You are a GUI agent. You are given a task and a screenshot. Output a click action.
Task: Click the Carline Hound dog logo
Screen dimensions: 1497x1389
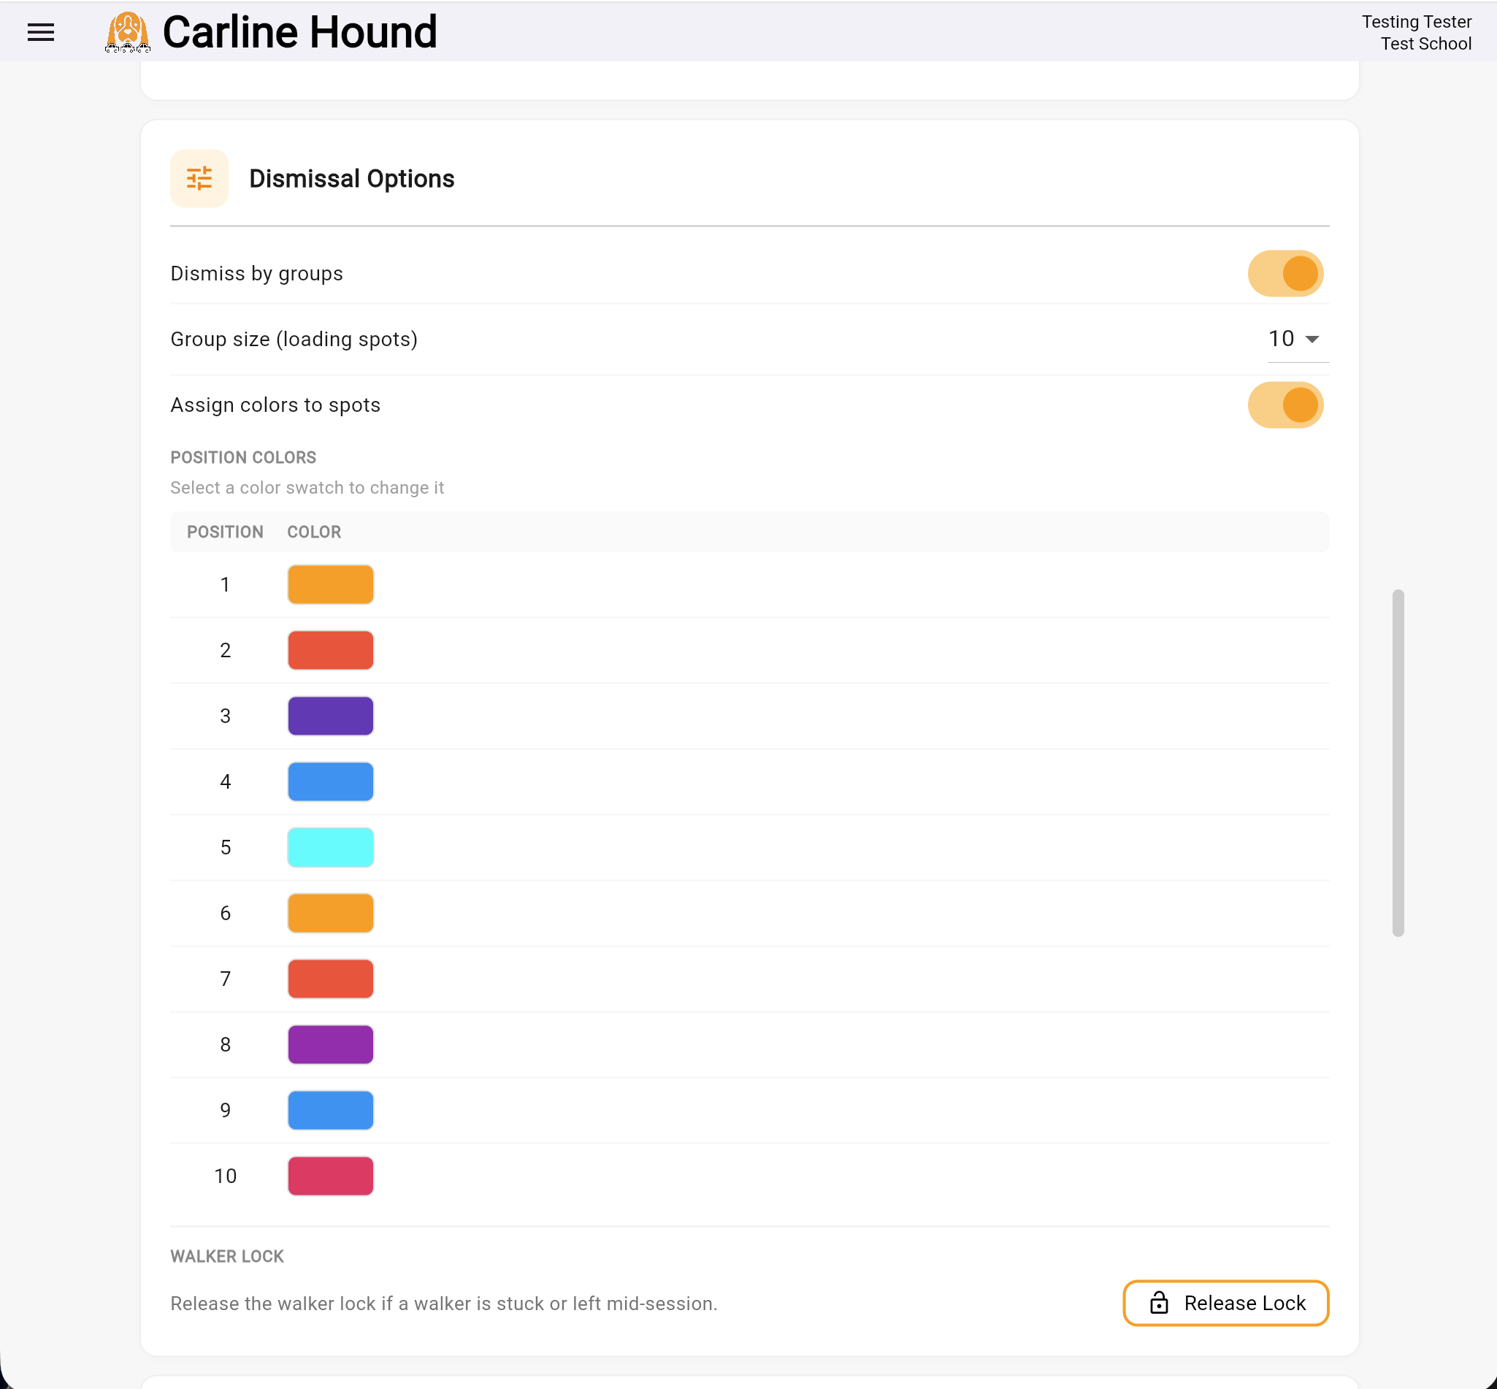128,32
